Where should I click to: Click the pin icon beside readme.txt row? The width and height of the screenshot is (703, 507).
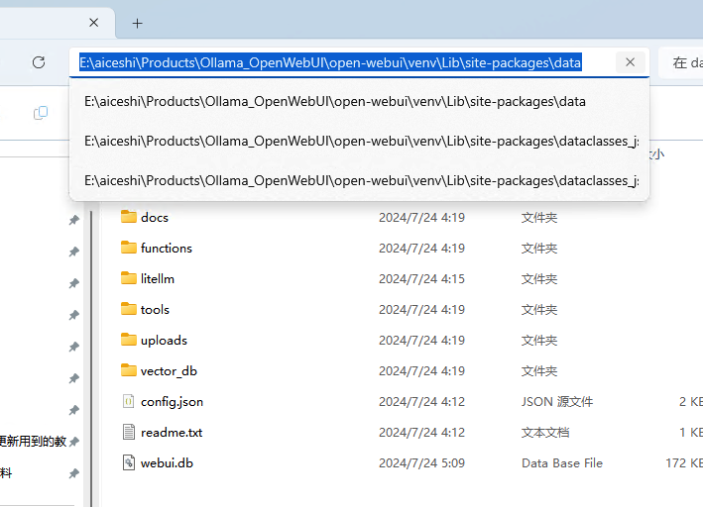point(74,442)
